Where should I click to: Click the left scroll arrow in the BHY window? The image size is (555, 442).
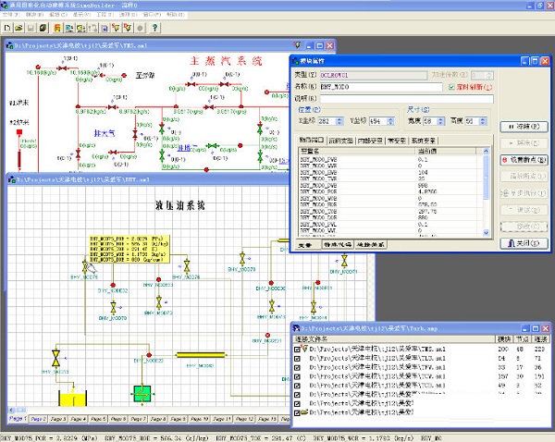[11, 411]
